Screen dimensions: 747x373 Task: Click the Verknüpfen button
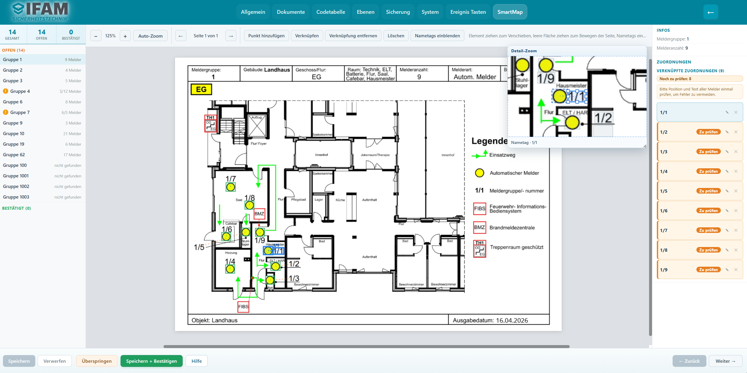click(x=307, y=36)
